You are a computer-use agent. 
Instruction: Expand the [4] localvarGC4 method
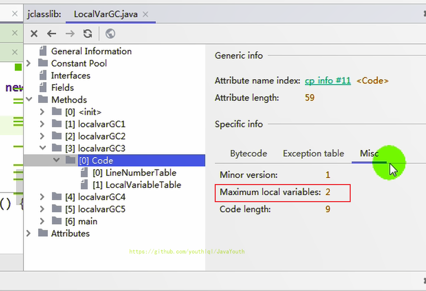tap(42, 197)
